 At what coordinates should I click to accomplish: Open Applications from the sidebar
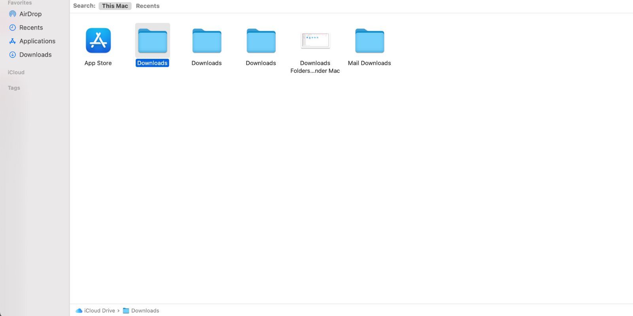point(32,41)
